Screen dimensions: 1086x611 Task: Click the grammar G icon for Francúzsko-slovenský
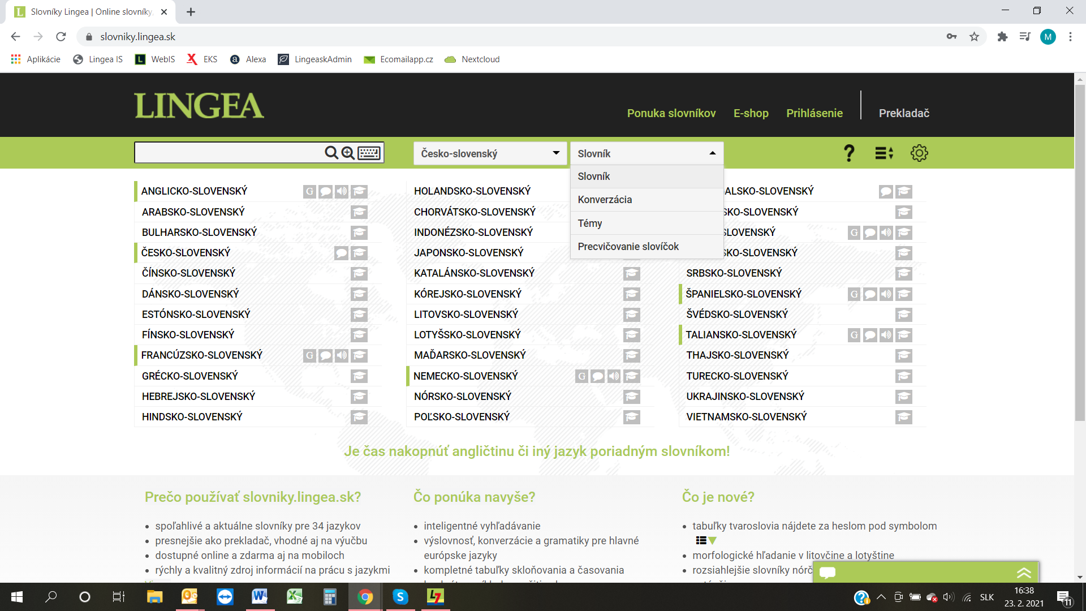click(x=309, y=355)
